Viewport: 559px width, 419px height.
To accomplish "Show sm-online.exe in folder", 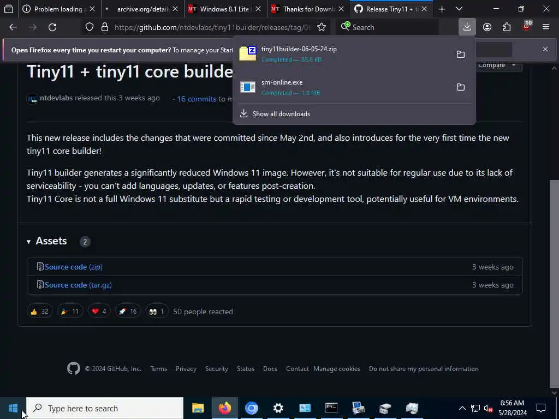I will 461,87.
